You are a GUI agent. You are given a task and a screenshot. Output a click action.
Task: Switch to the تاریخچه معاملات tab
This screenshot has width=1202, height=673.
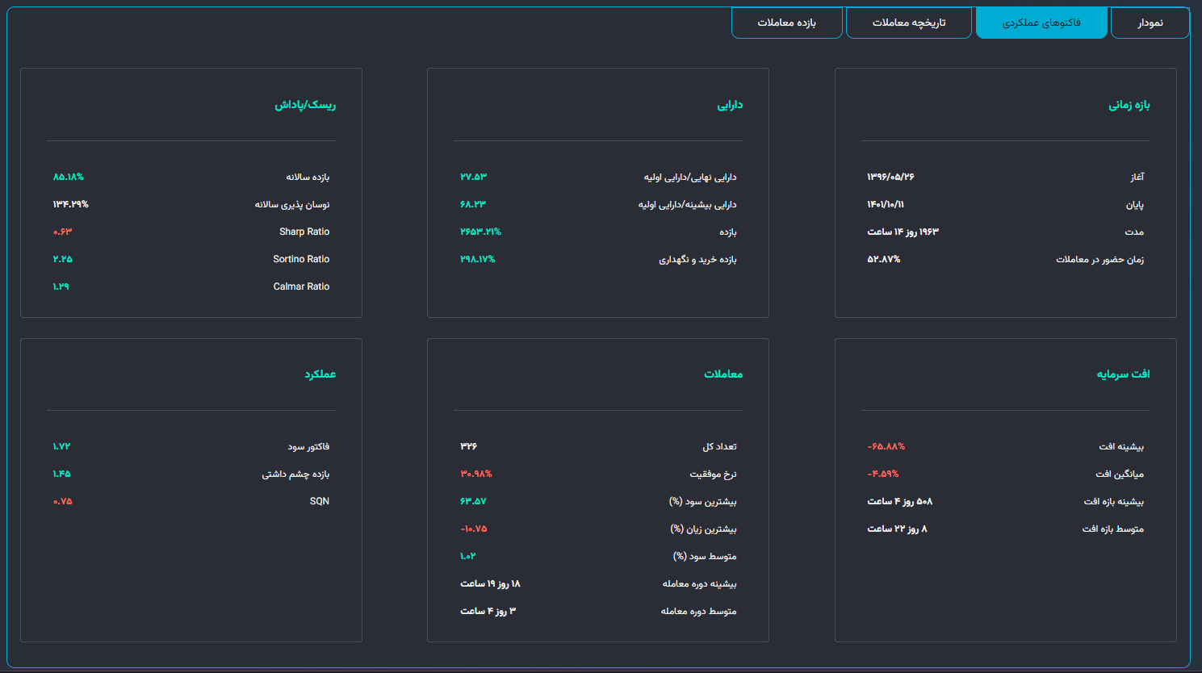[x=908, y=23]
